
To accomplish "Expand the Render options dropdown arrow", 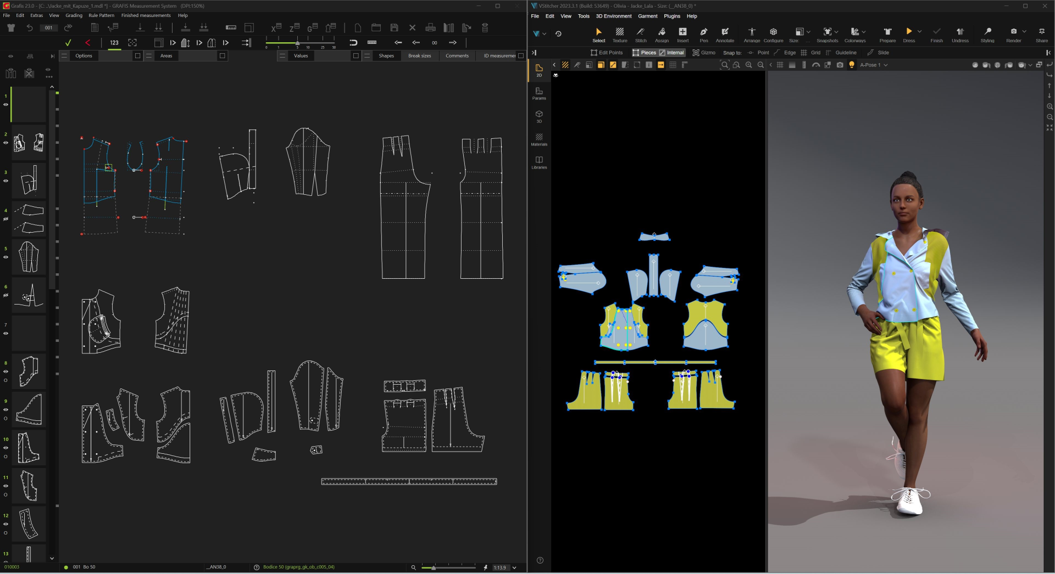I will pos(1024,32).
